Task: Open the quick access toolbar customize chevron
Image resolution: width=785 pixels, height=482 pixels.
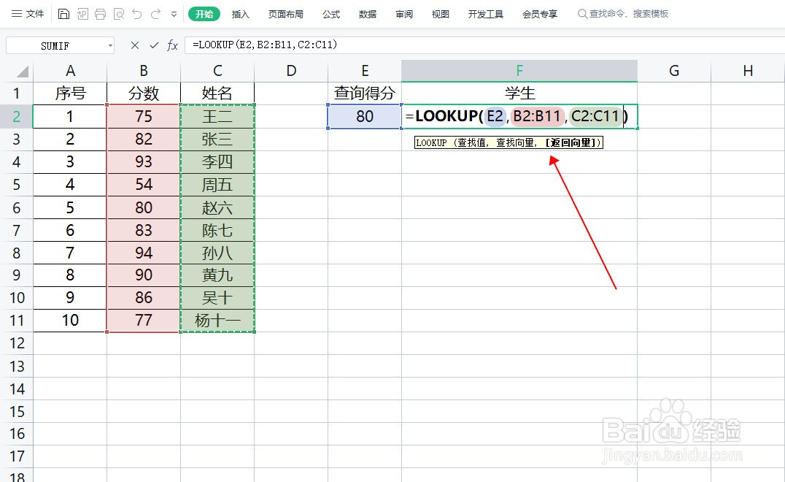Action: (x=173, y=14)
